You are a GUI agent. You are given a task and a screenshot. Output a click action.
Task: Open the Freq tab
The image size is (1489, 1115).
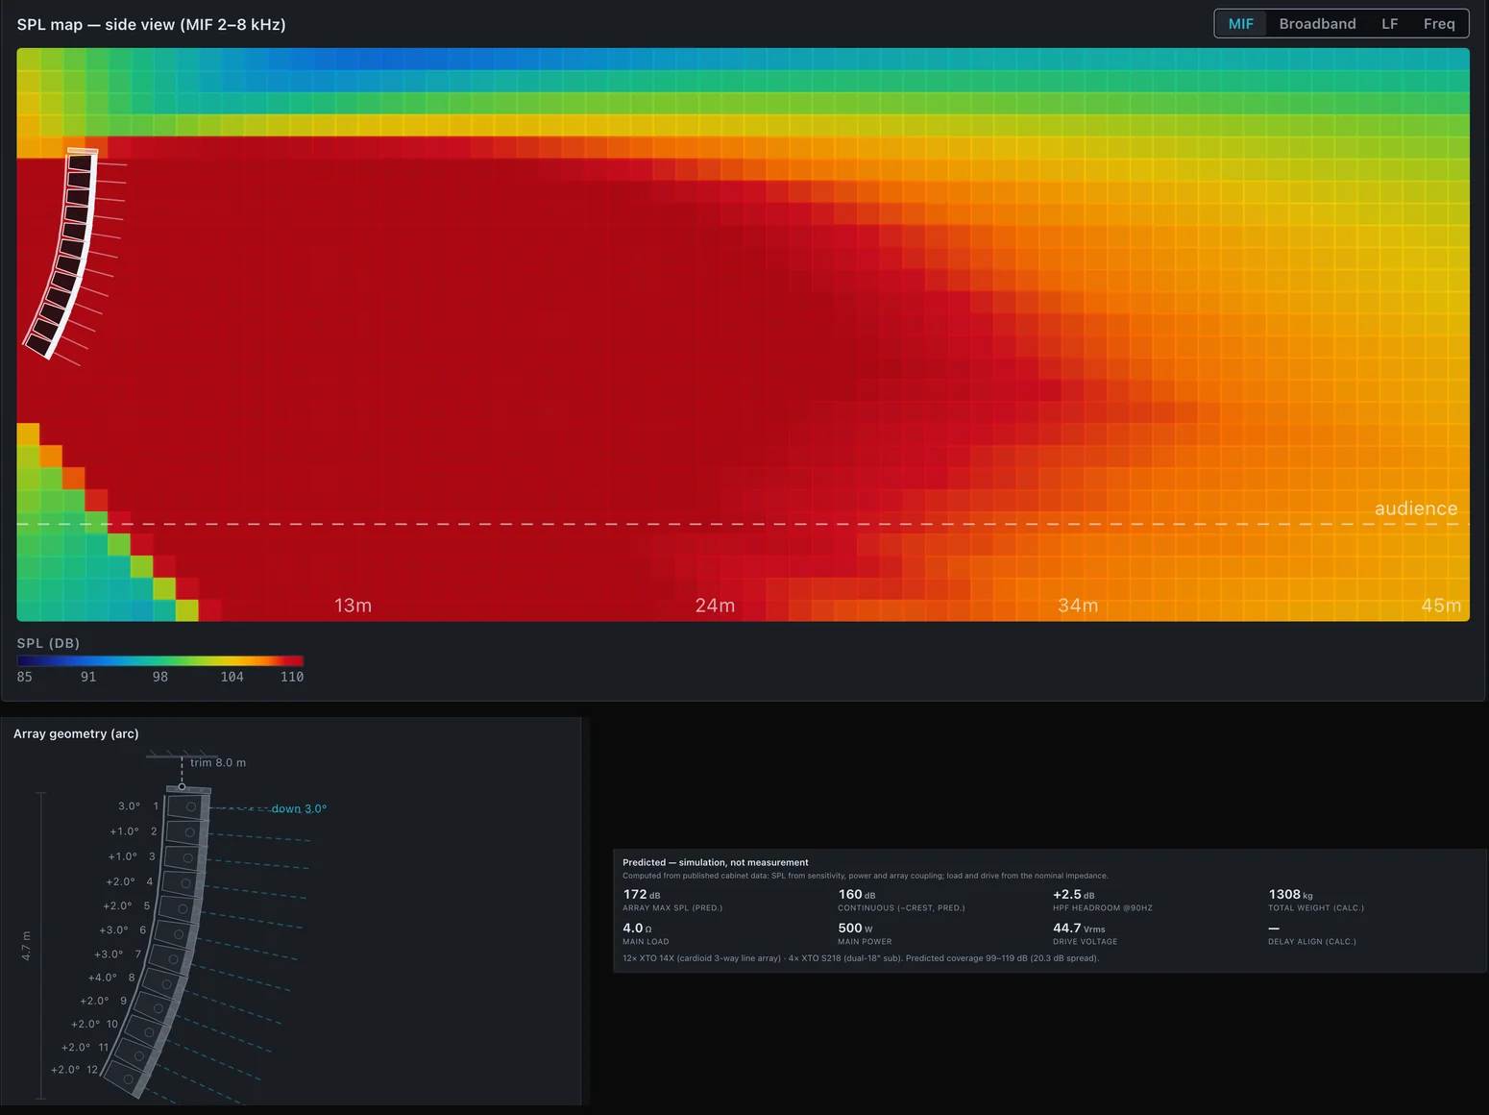1439,24
